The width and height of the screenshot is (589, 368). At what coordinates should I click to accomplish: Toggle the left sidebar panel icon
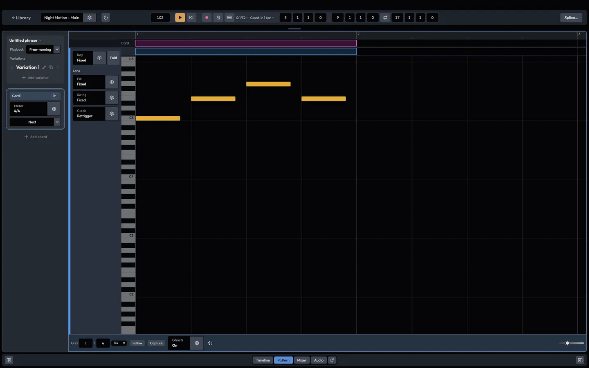[9, 360]
